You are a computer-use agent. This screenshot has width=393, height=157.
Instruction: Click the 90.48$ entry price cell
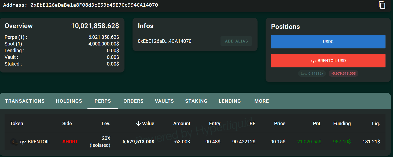[x=213, y=142]
